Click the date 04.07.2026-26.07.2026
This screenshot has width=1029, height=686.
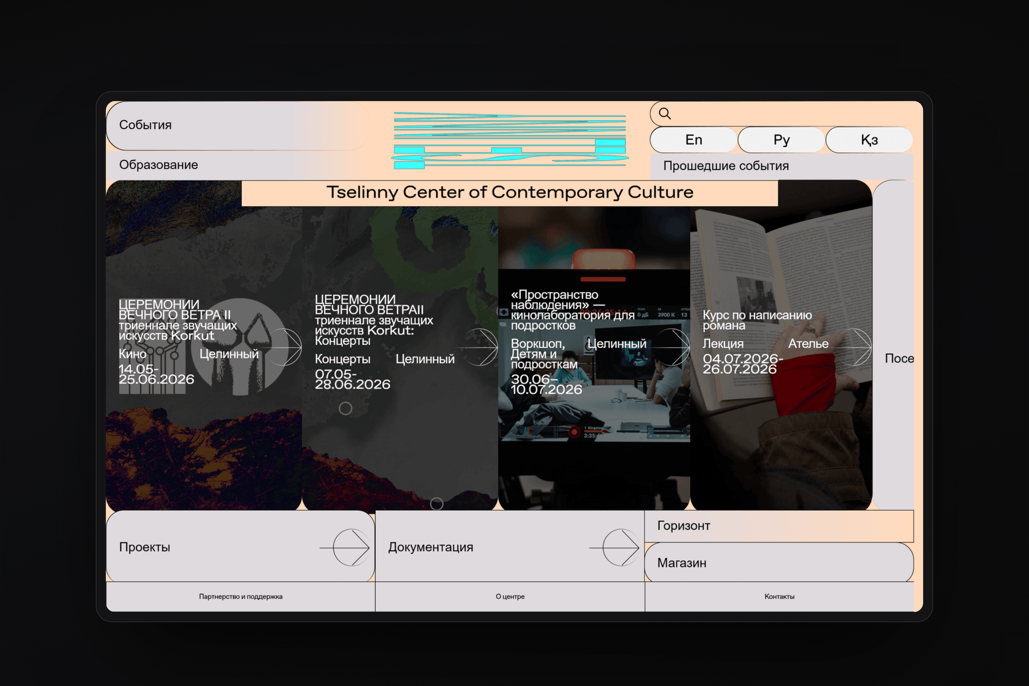pos(743,364)
